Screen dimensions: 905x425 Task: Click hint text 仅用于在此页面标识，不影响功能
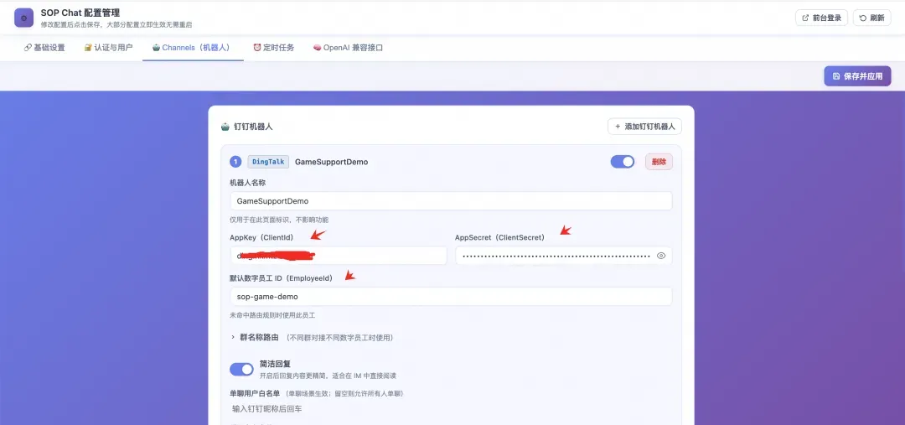(x=279, y=220)
